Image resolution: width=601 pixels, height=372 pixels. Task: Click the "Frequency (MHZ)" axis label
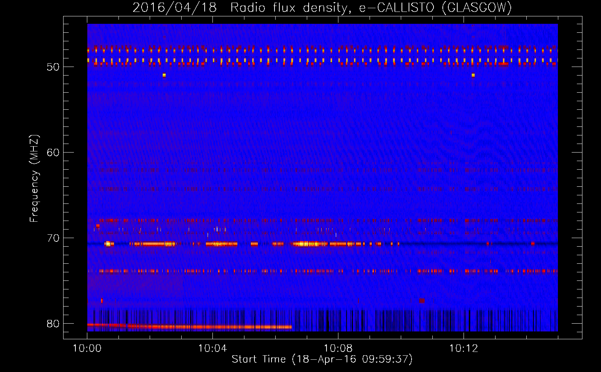pyautogui.click(x=34, y=179)
